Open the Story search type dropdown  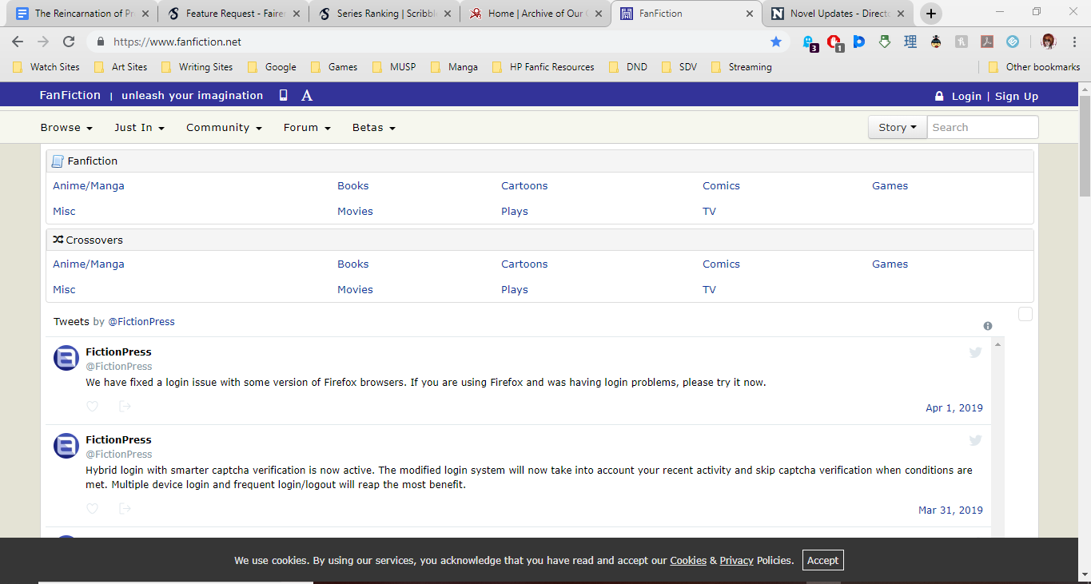click(x=897, y=128)
